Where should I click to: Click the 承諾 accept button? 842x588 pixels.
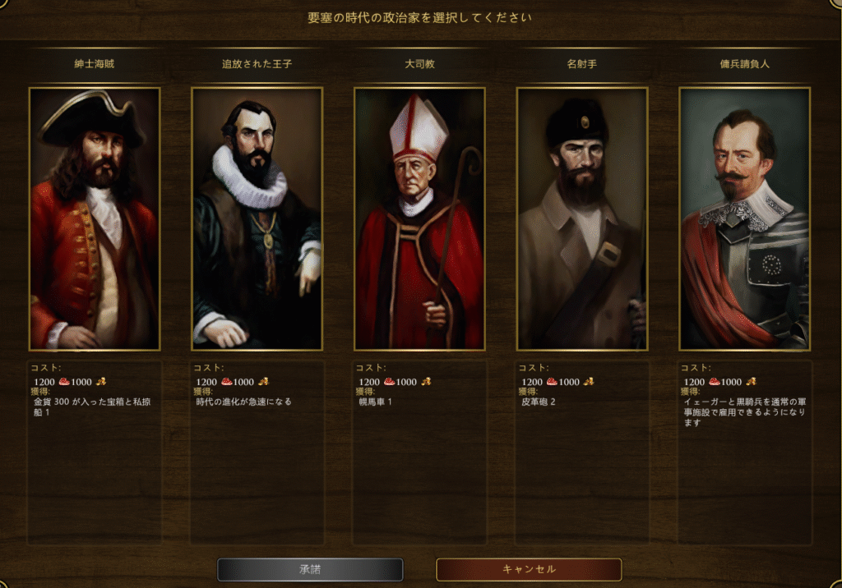(310, 569)
